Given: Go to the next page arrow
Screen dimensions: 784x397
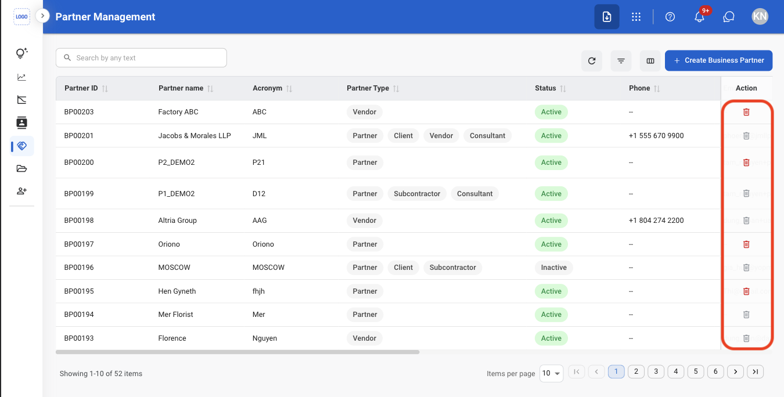Looking at the screenshot, I should [x=735, y=371].
